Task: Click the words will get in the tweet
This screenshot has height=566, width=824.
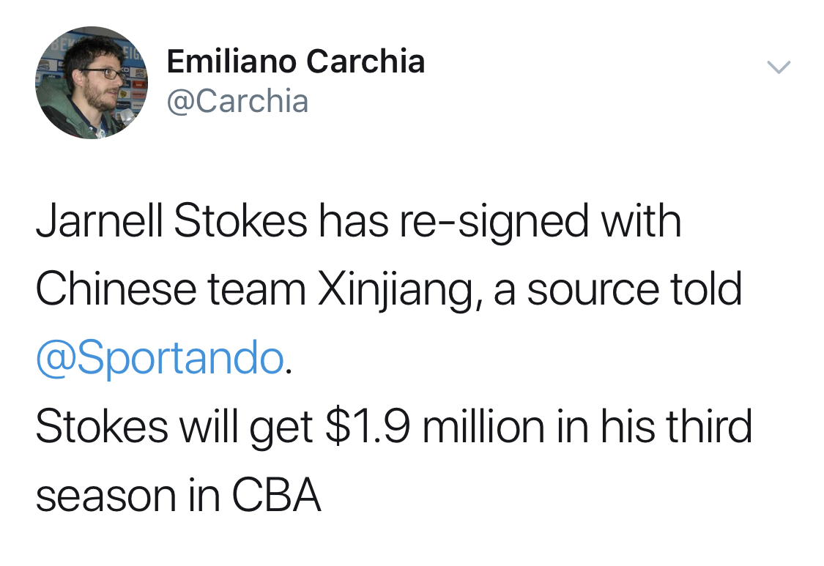Action: 246,428
